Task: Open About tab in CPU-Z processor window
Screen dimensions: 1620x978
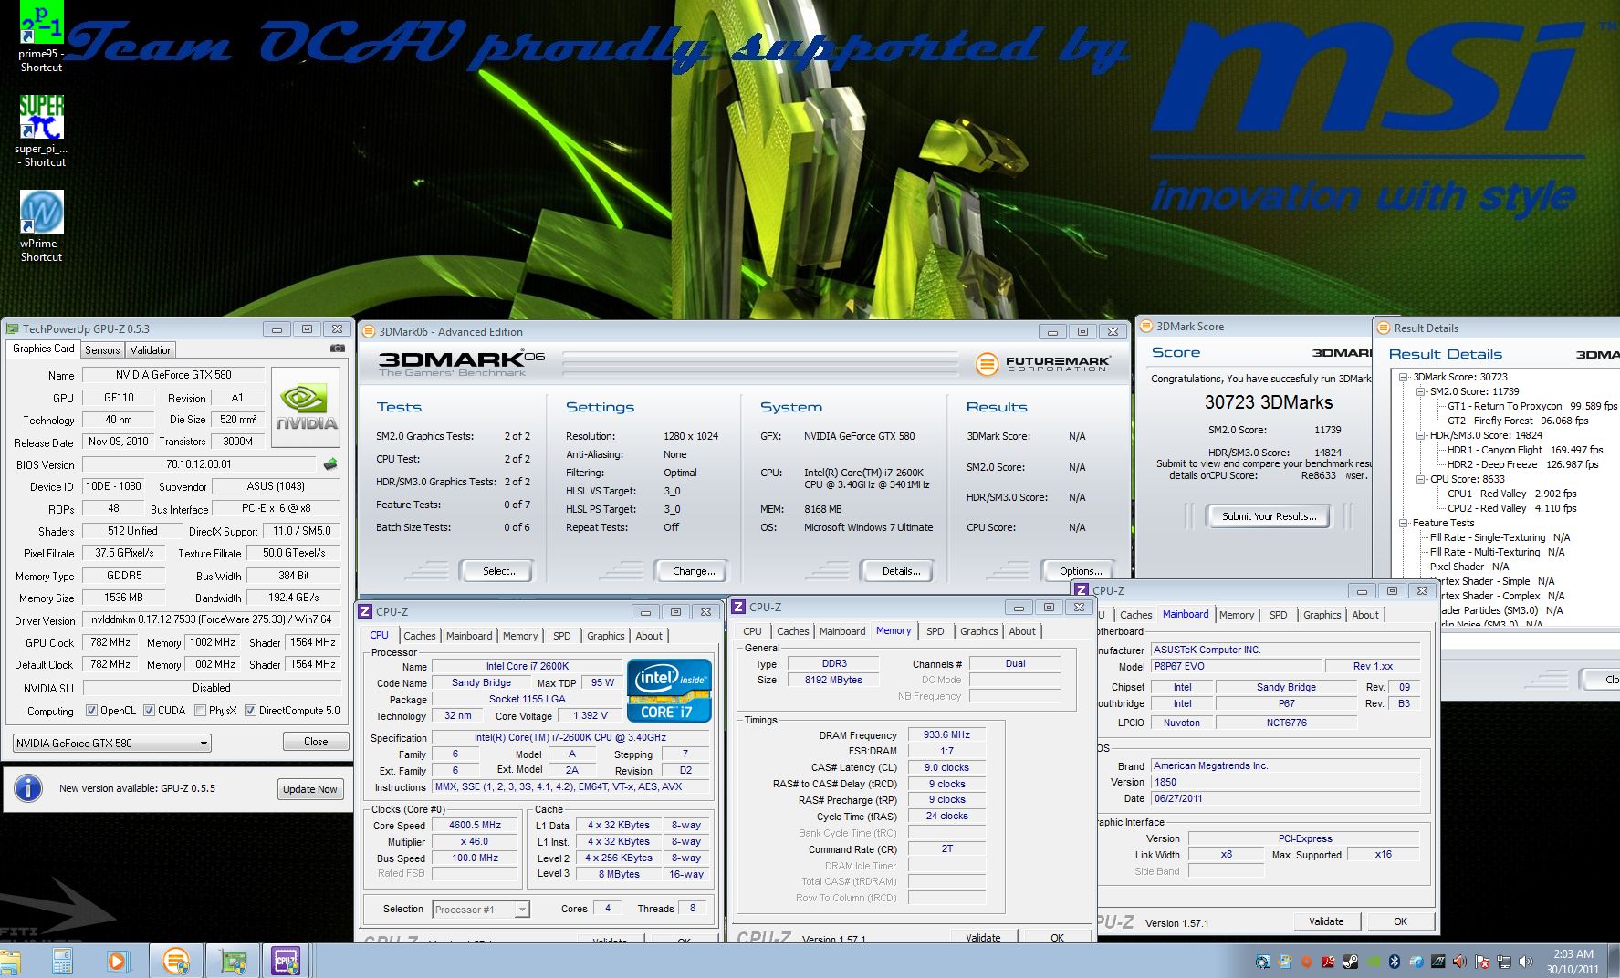Action: 649,636
